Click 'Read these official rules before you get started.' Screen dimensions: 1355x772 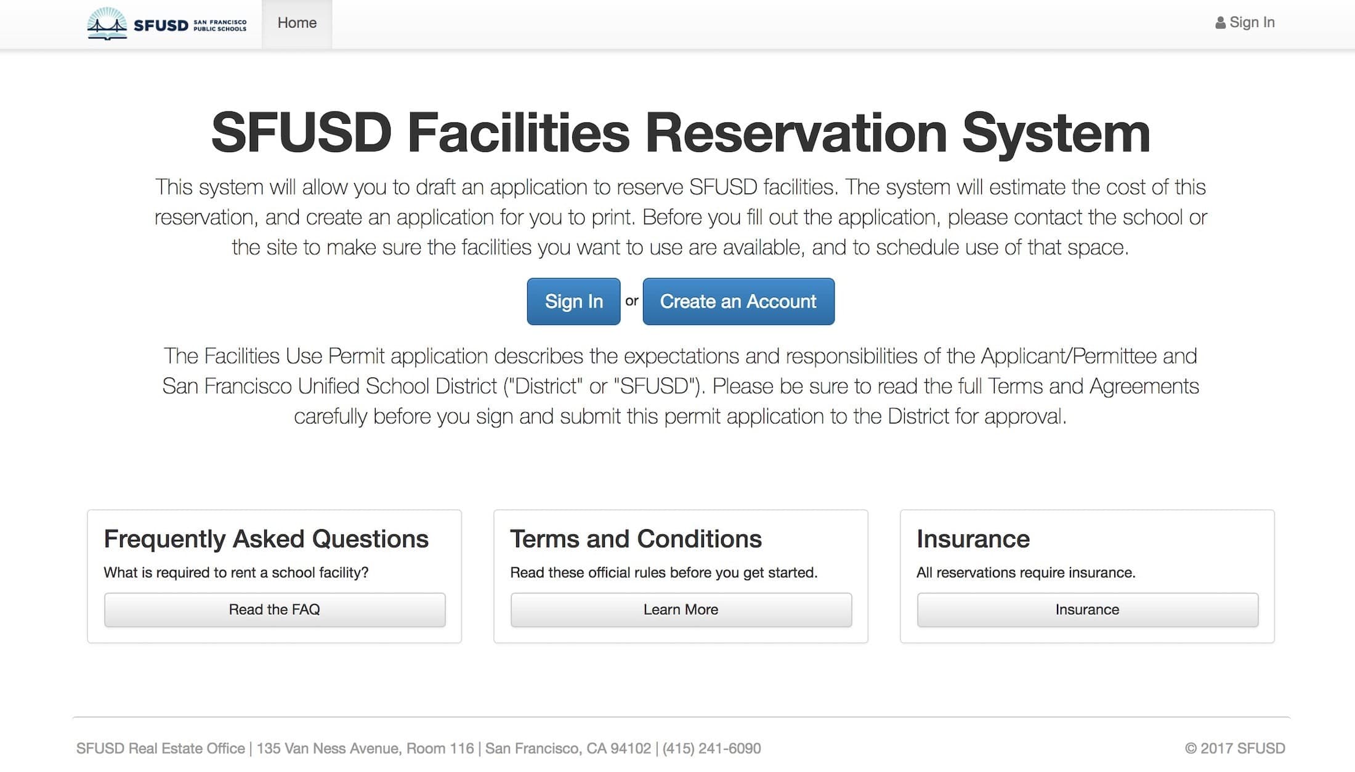pos(664,573)
